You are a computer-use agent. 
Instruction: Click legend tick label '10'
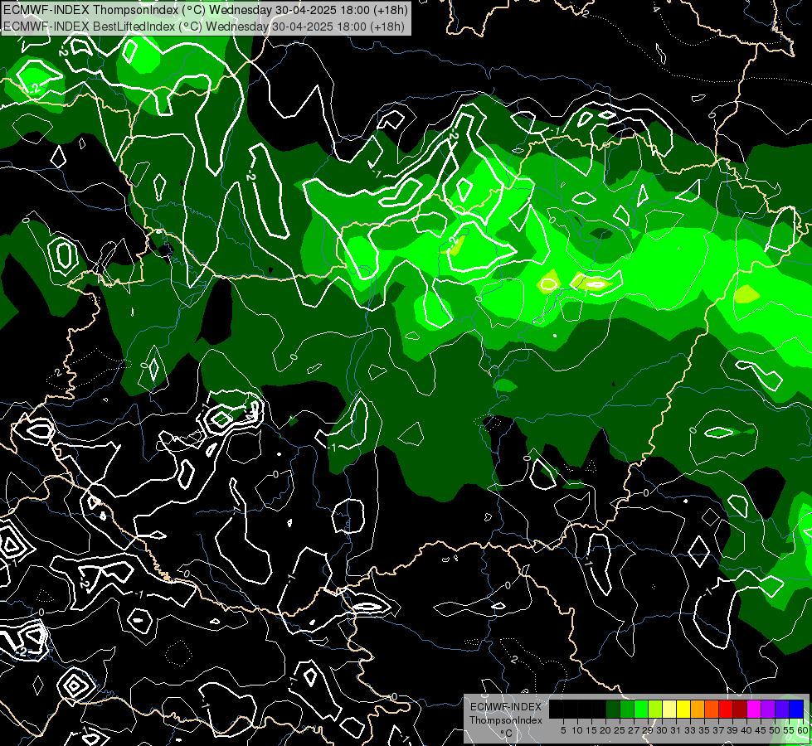[x=577, y=730]
